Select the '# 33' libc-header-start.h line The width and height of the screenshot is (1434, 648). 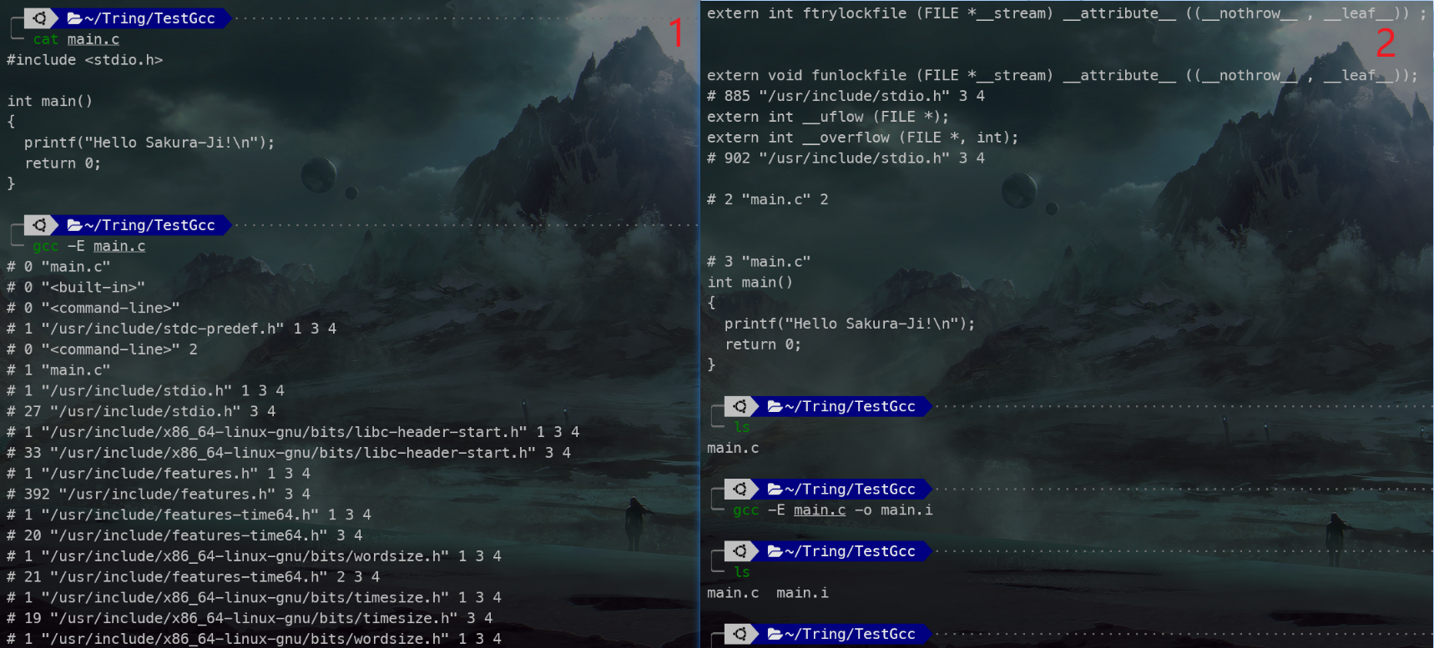tap(289, 453)
